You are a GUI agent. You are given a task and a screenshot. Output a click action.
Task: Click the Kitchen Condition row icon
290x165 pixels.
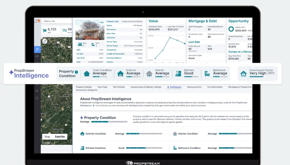click(x=82, y=148)
